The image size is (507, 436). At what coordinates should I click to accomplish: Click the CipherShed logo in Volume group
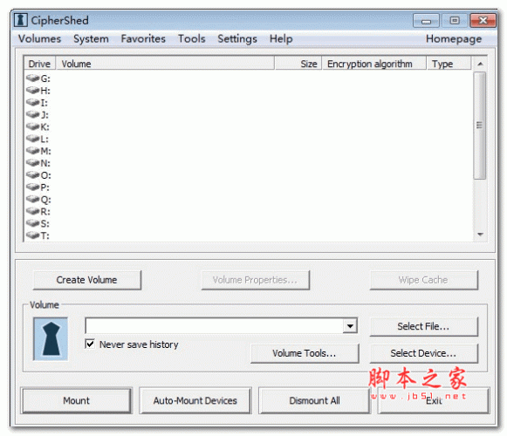coord(51,338)
